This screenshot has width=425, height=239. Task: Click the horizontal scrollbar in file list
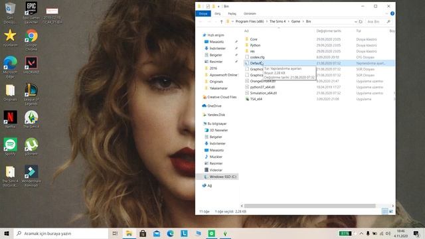pyautogui.click(x=309, y=206)
